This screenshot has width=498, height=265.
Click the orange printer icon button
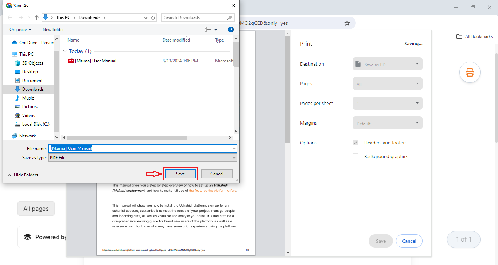click(x=470, y=73)
